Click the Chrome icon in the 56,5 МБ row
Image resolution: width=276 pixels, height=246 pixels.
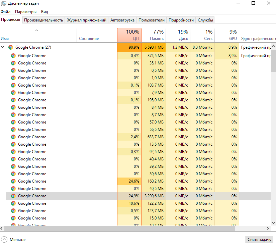(13, 130)
